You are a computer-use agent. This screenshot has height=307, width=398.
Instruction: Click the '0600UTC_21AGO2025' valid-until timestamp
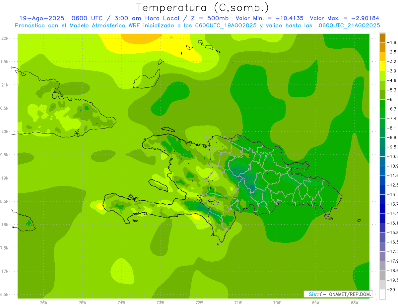click(349, 26)
